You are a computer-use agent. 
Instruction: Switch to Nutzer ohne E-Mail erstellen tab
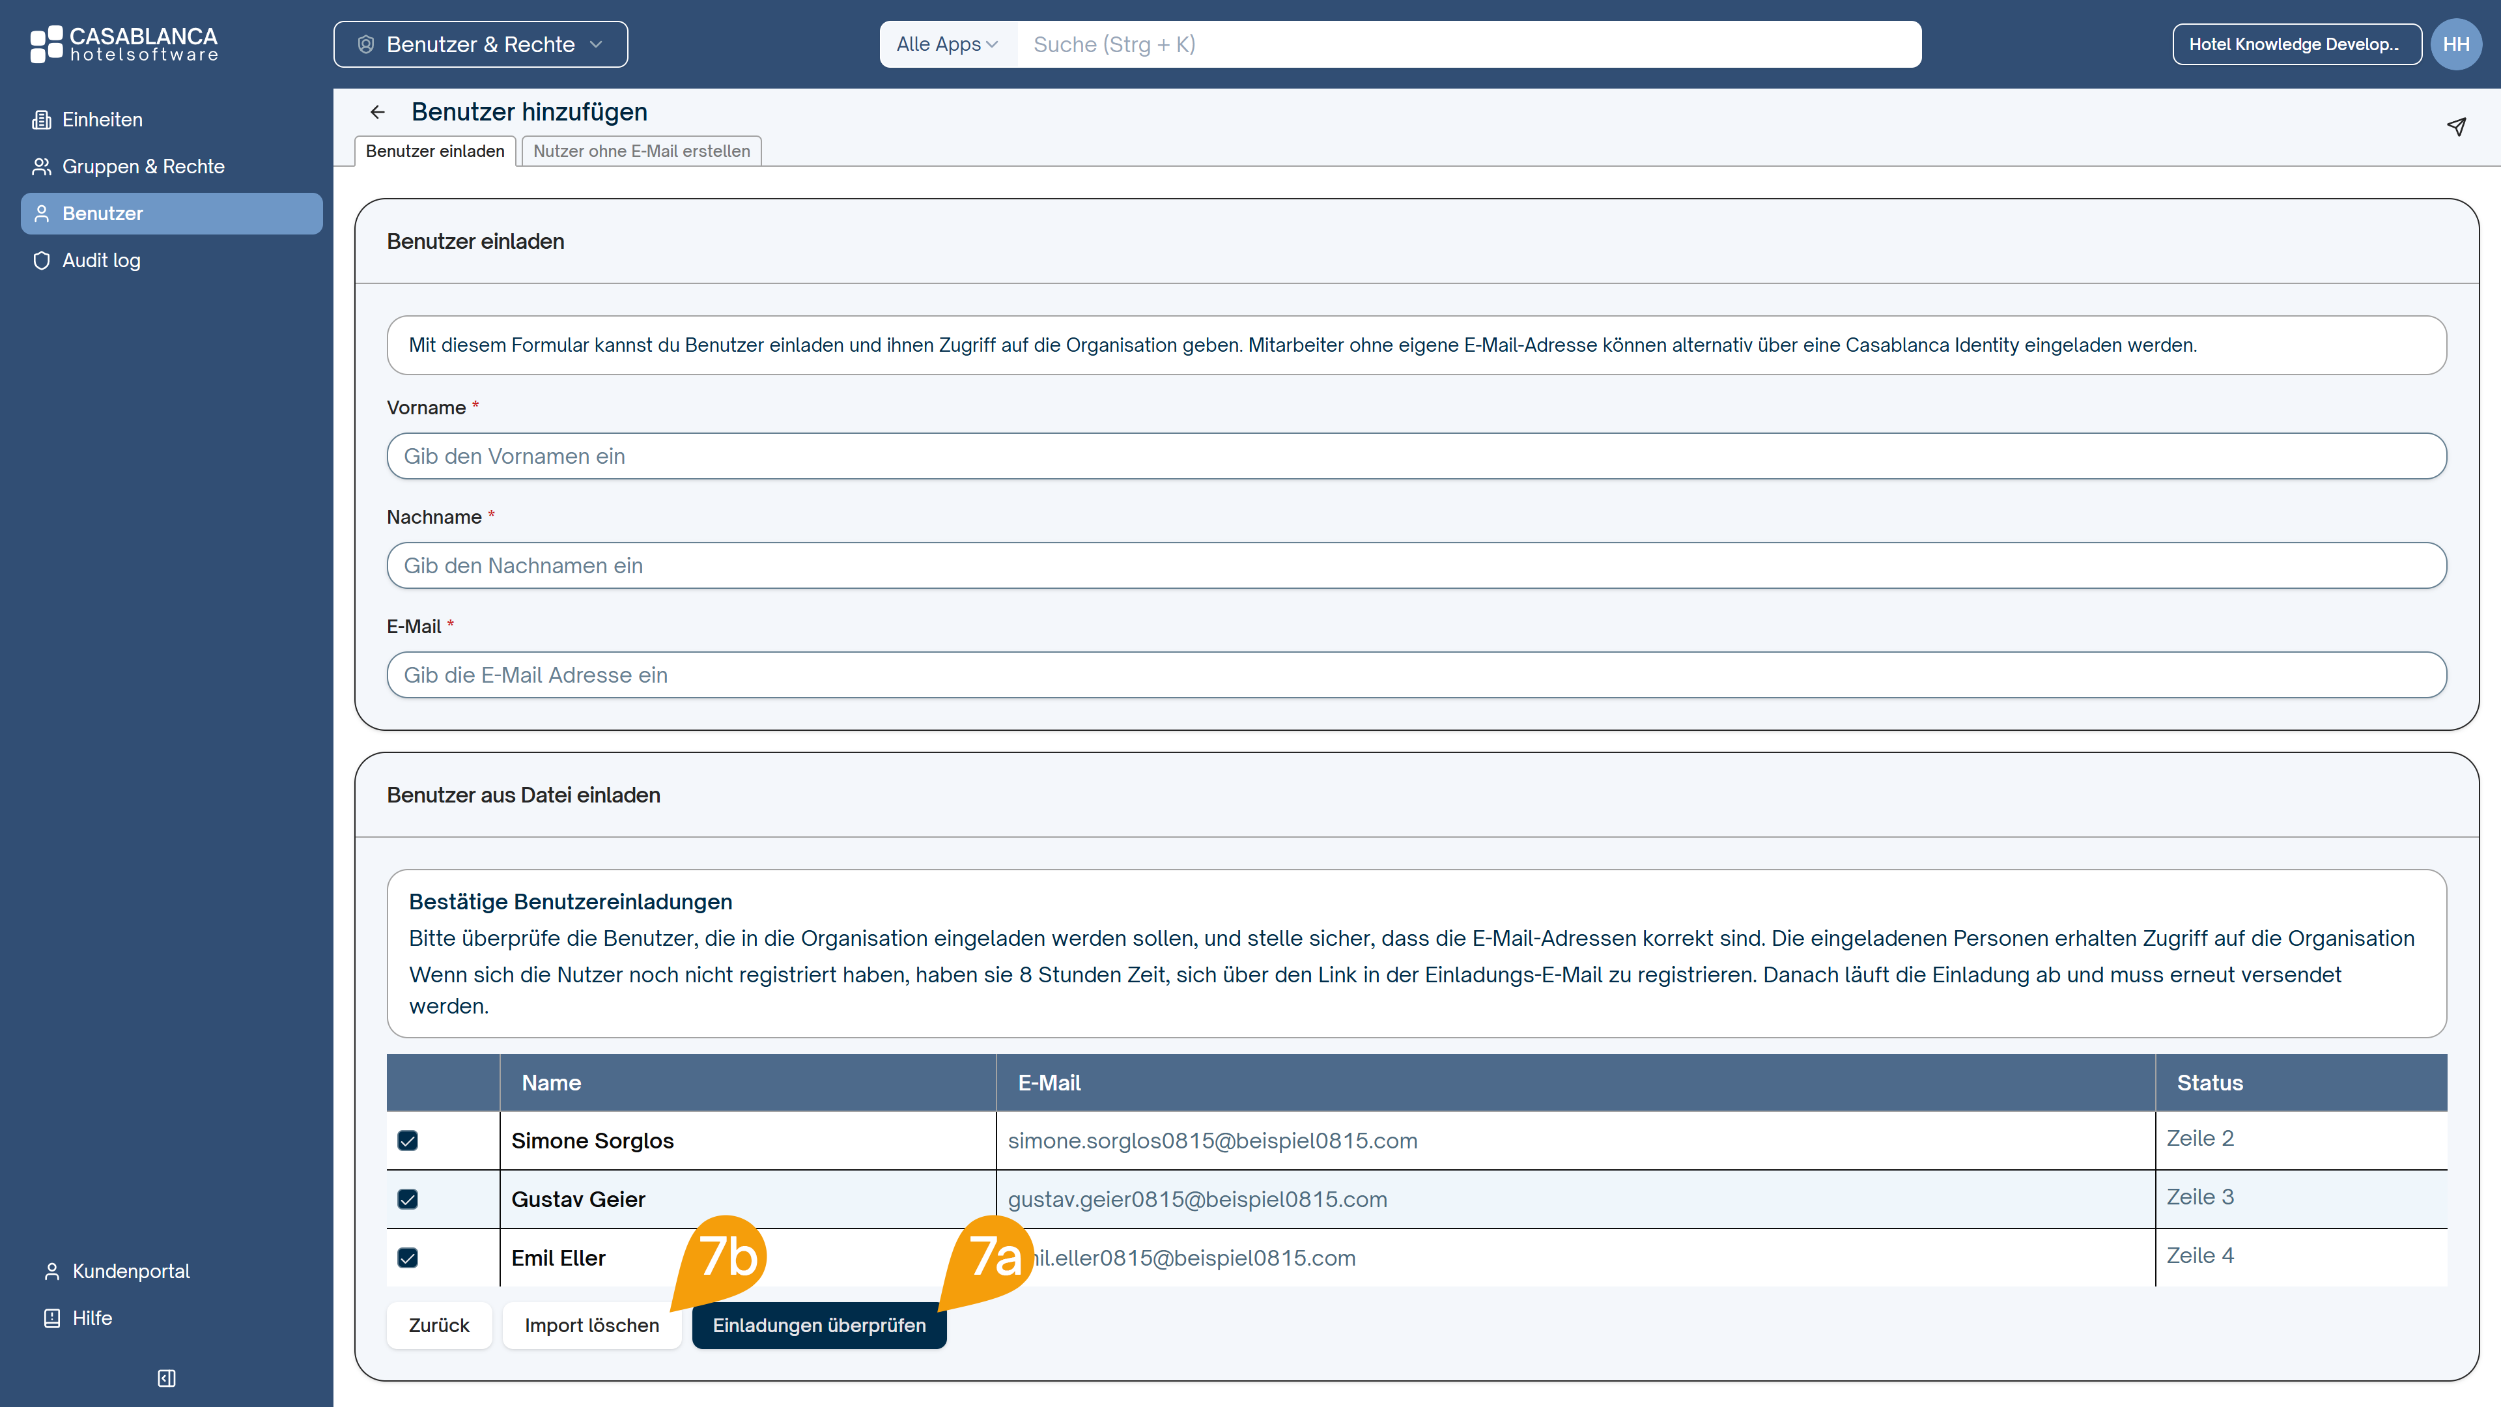[x=642, y=152]
